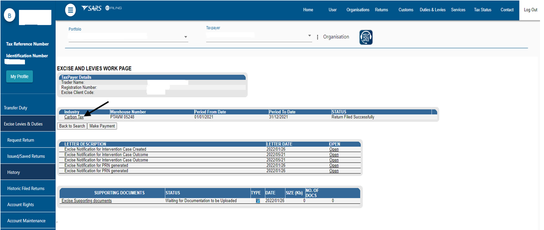Open the Duties & Levies menu

(432, 10)
